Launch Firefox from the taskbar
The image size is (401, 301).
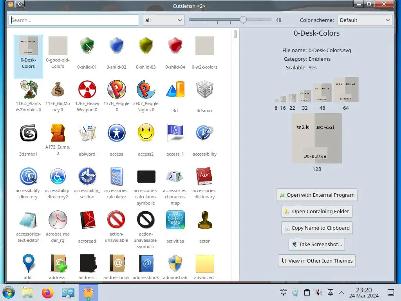click(x=47, y=292)
